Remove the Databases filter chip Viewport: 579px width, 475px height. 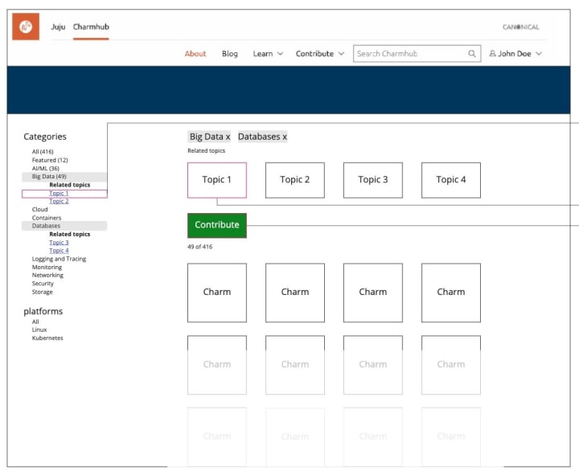[x=285, y=137]
